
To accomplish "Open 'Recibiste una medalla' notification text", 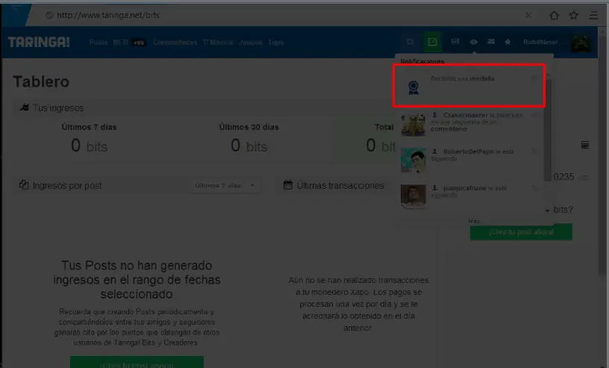I will [462, 78].
